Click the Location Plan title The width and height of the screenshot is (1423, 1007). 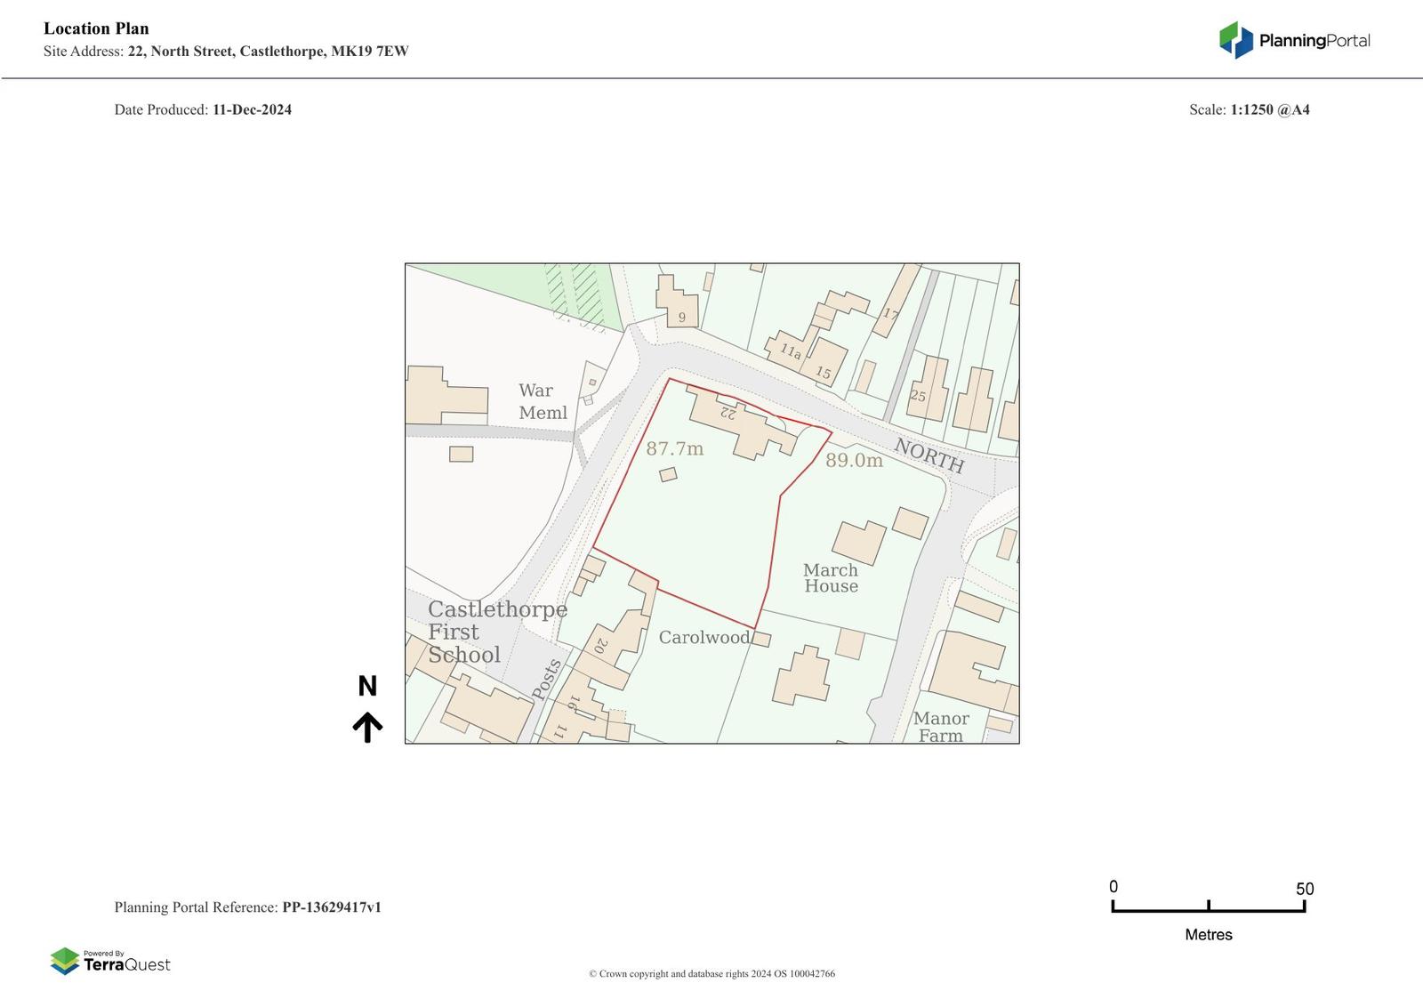96,28
